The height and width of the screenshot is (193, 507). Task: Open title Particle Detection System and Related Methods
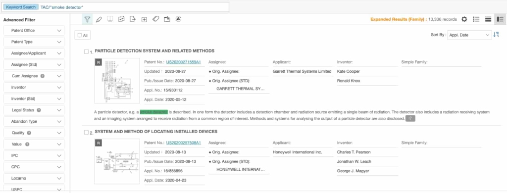click(x=154, y=51)
